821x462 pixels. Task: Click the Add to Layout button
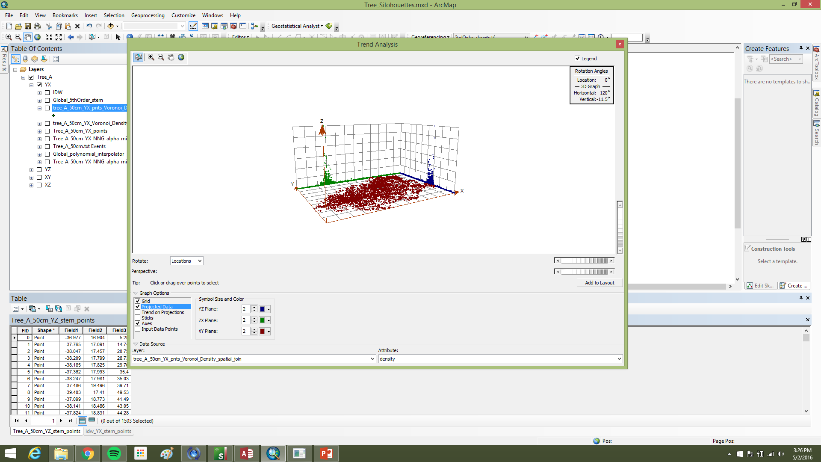pyautogui.click(x=599, y=283)
